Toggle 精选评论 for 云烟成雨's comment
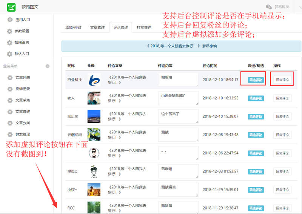Image resolution: width=302 pixels, height=214 pixels. (256, 135)
